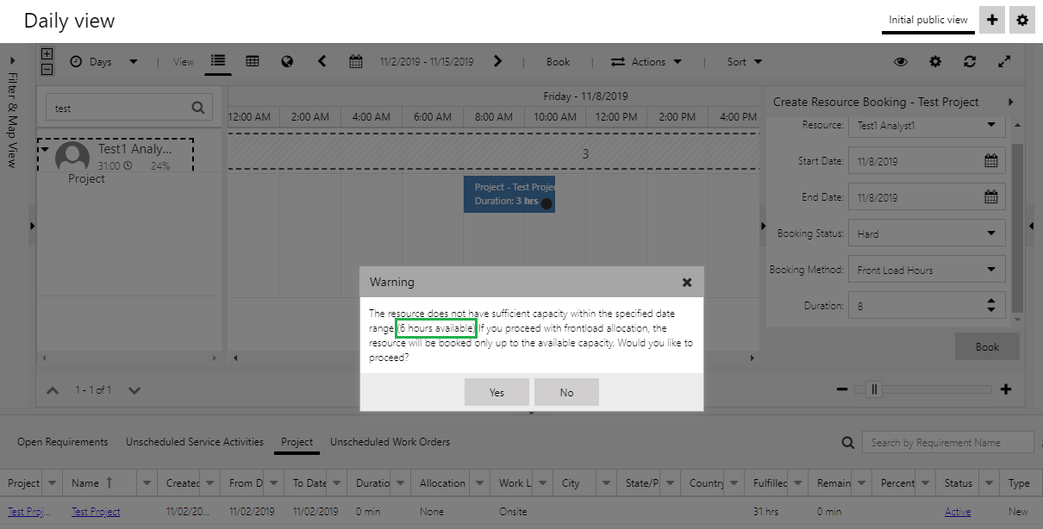The width and height of the screenshot is (1043, 529).
Task: Expand the Actions dropdown menu
Action: click(646, 61)
